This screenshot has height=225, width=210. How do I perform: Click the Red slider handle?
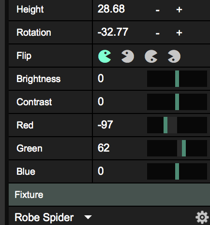pos(165,125)
